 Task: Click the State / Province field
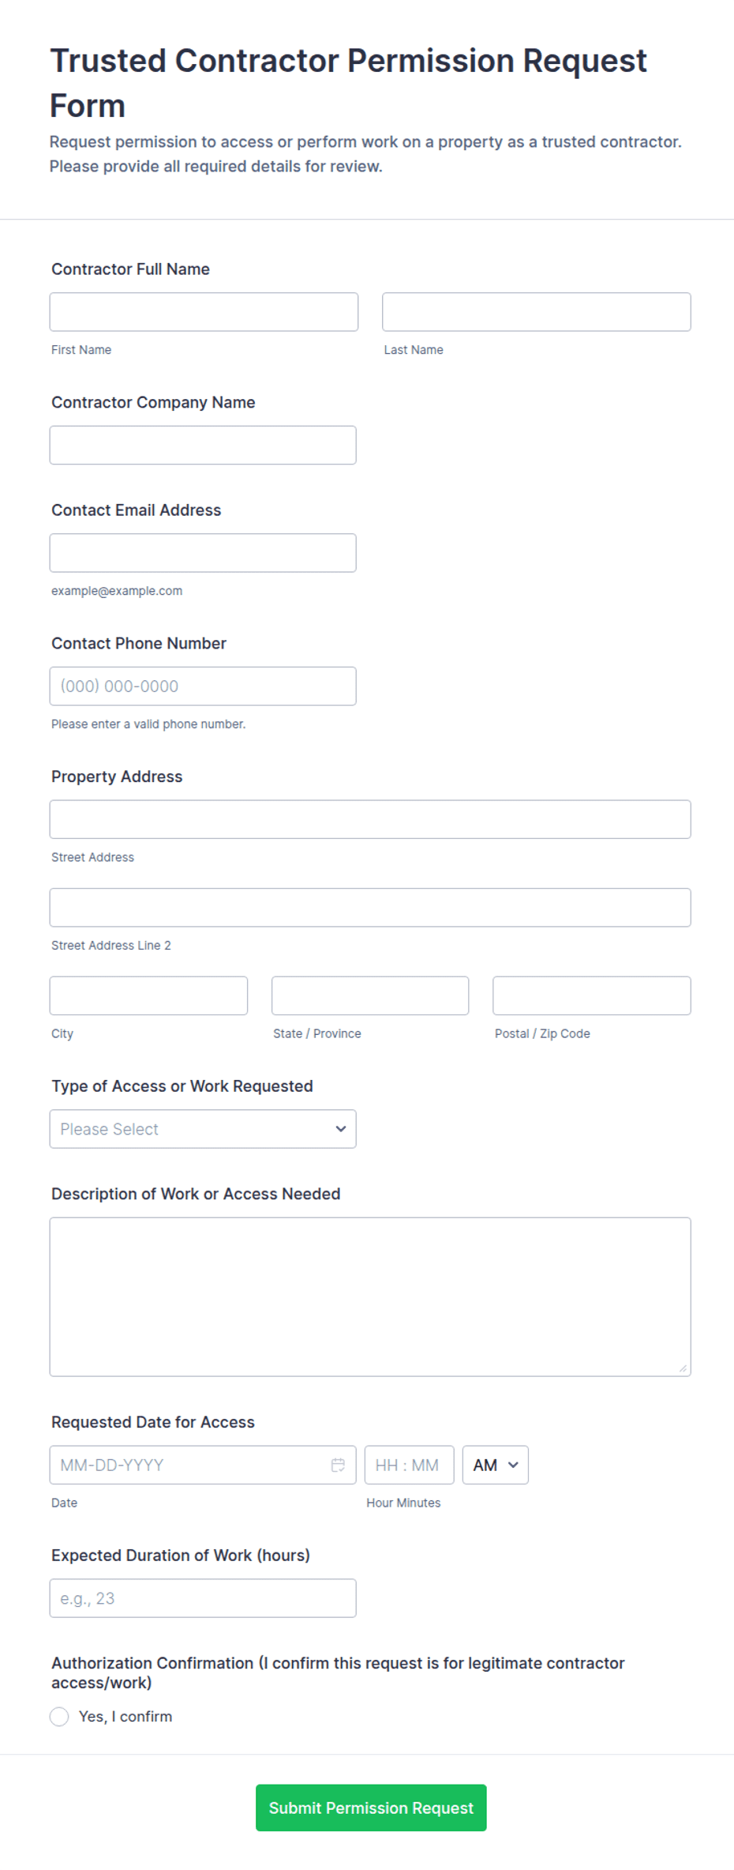(x=370, y=995)
